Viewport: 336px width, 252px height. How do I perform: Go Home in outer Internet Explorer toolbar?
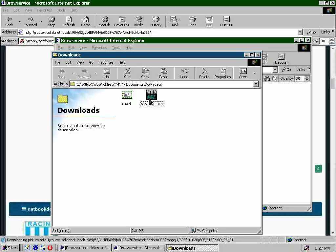coord(86,21)
